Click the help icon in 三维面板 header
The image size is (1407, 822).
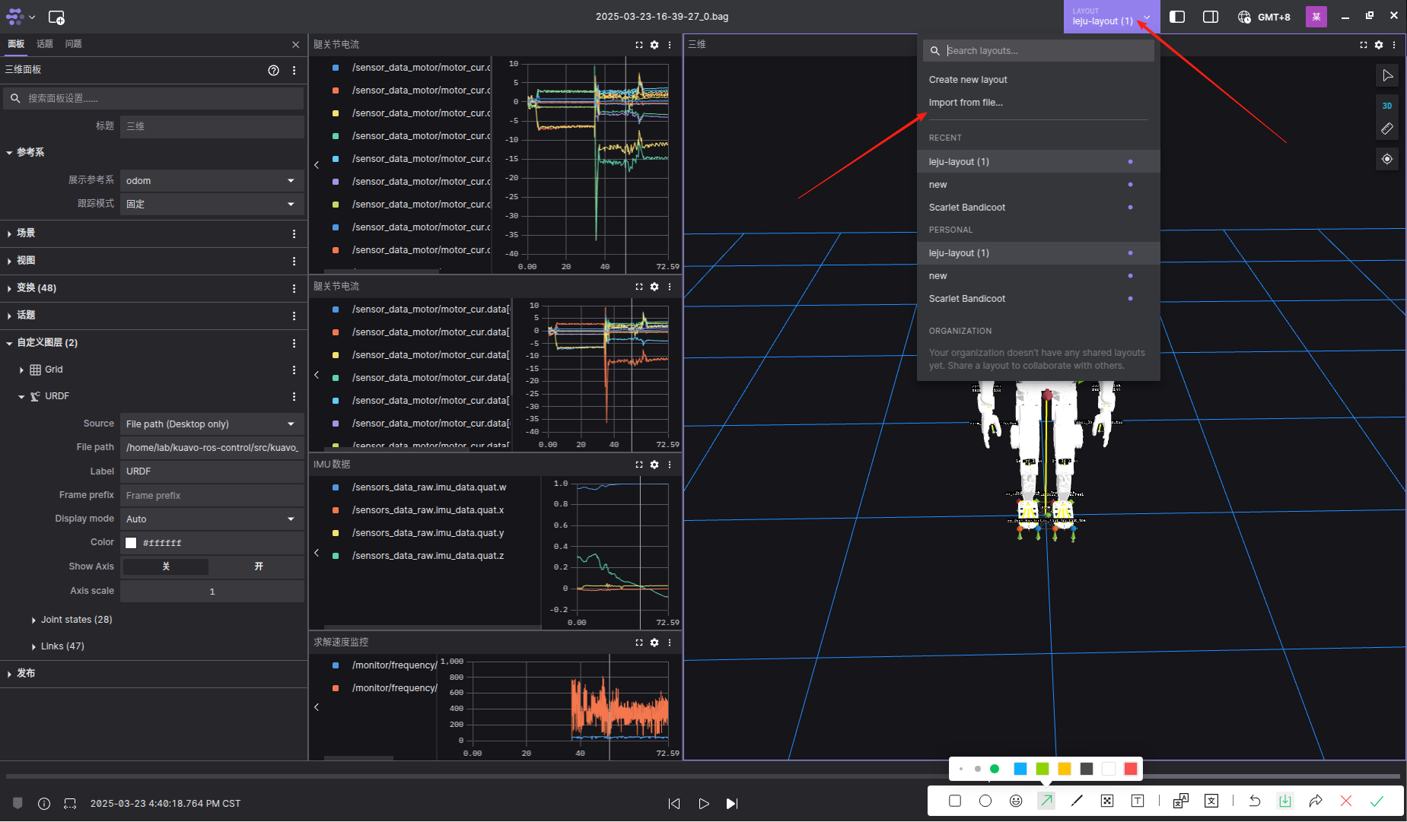[x=273, y=70]
